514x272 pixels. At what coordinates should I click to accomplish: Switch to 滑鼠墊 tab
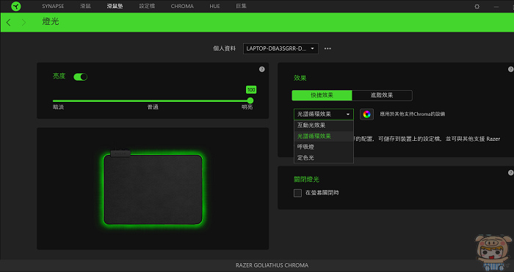click(x=115, y=6)
